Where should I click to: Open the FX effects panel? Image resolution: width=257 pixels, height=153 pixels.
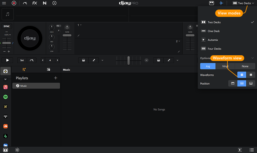34,3
